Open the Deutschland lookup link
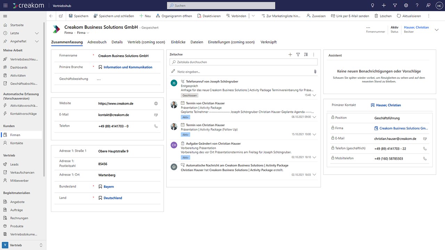Screen dimensions: 445x250 (x=113, y=198)
